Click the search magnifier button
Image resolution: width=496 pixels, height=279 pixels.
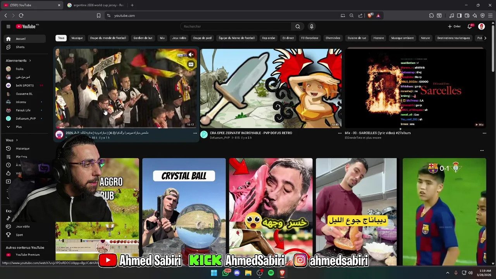click(x=298, y=26)
